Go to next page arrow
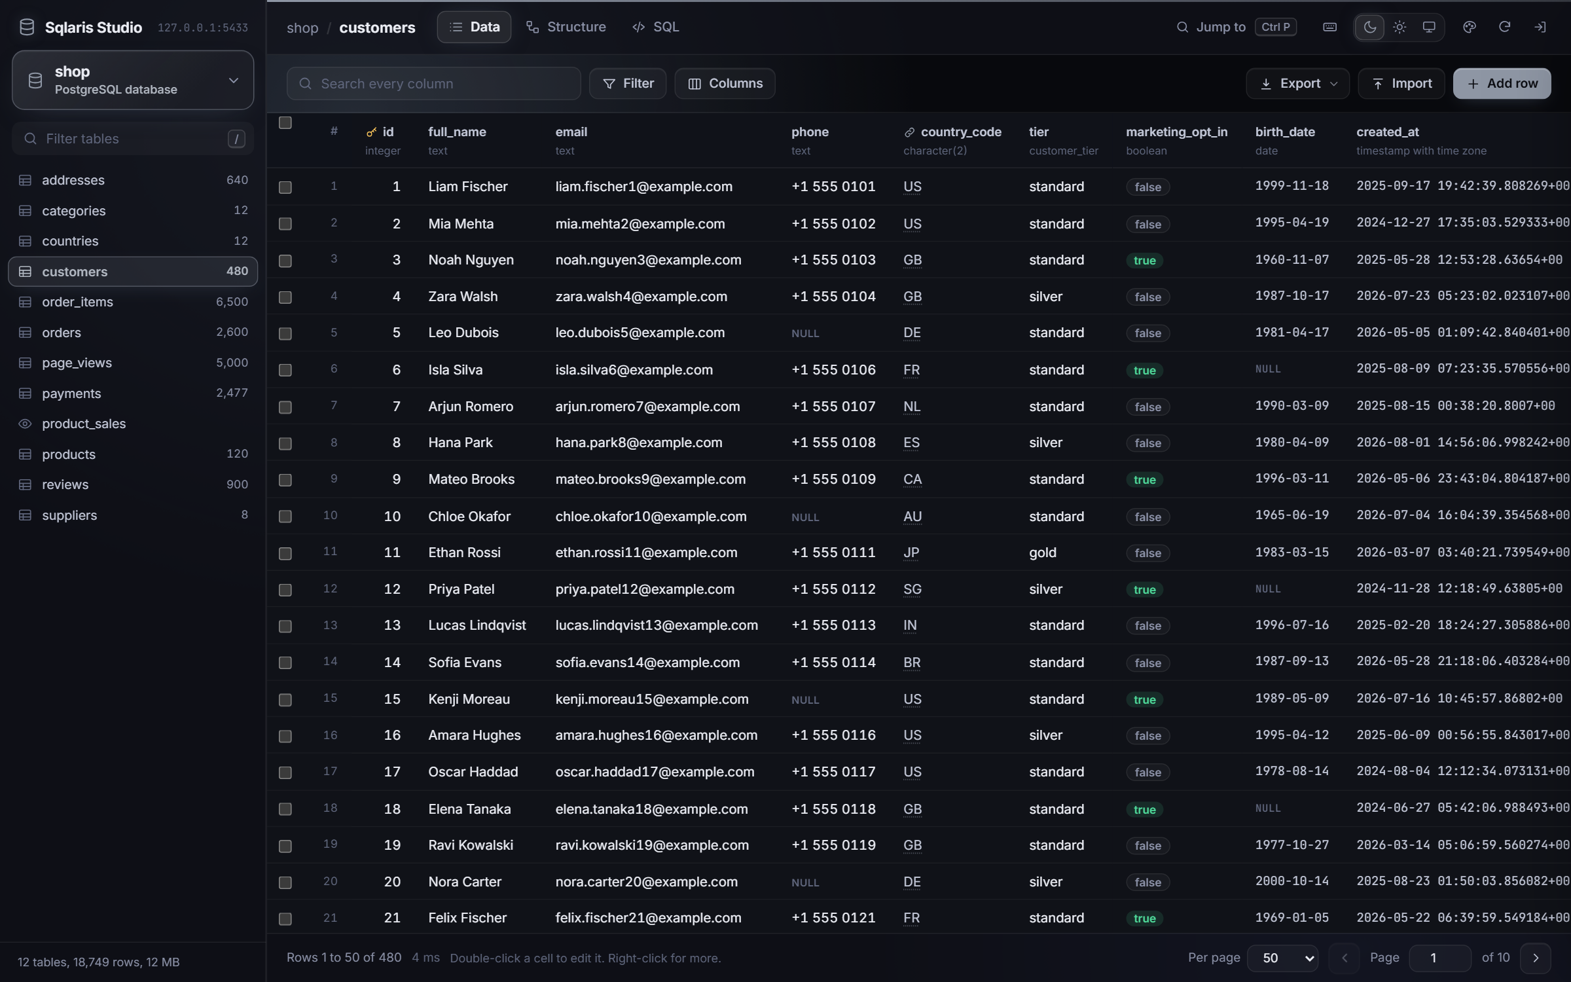Screen dimensions: 1571x982 pyautogui.click(x=1536, y=958)
